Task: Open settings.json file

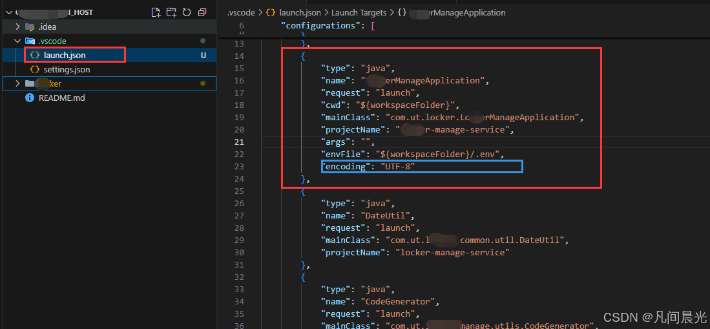Action: point(67,69)
